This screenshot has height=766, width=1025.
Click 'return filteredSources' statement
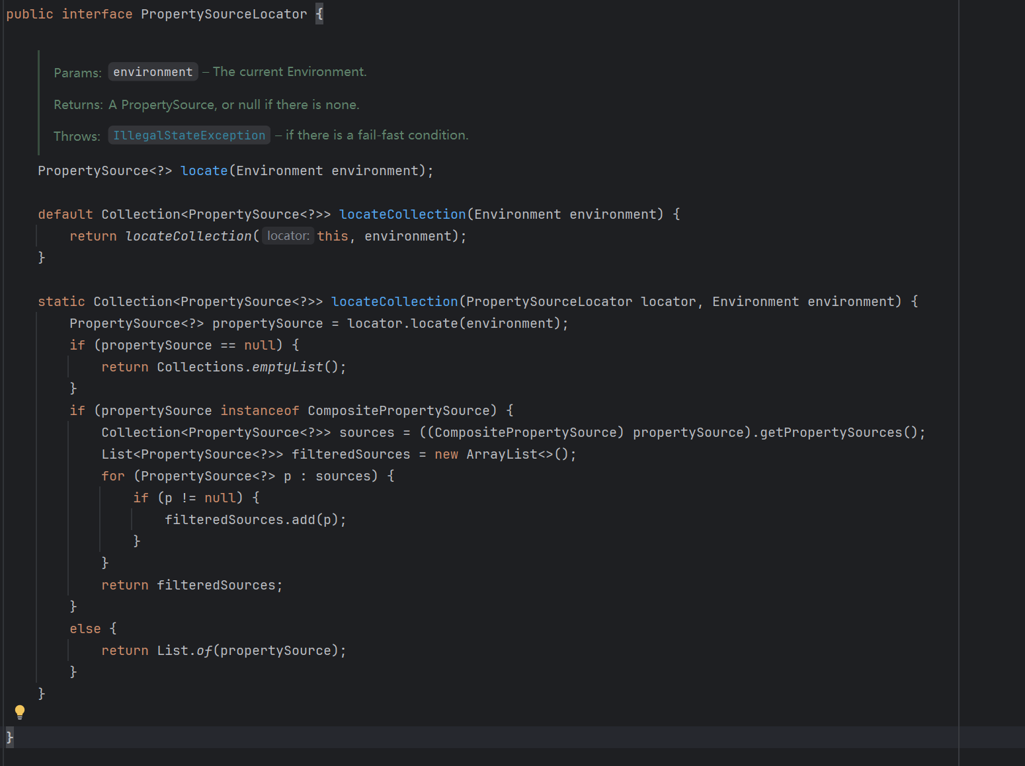point(192,585)
